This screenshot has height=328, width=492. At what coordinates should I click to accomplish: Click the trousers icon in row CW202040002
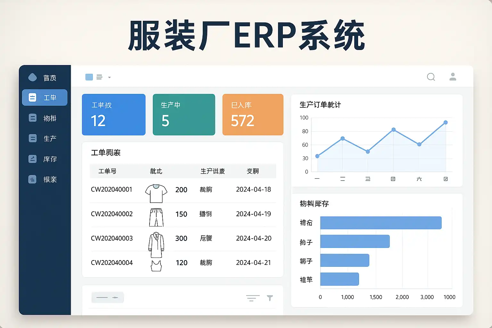[x=156, y=217]
